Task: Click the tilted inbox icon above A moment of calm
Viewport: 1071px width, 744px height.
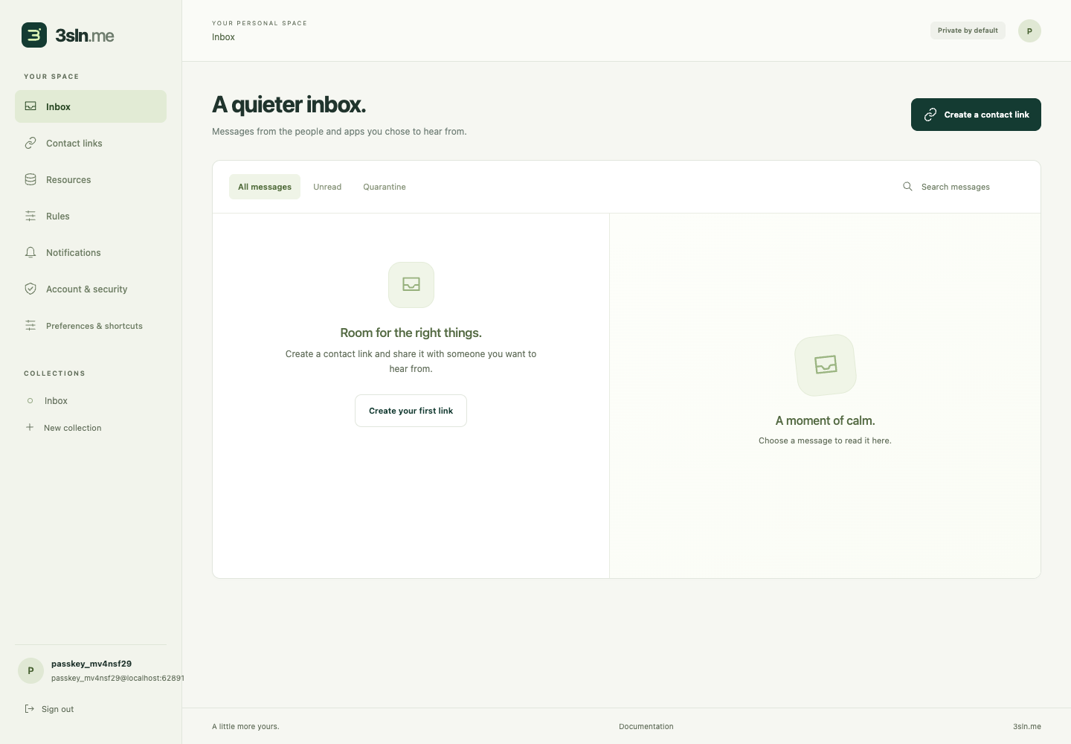Action: coord(826,365)
